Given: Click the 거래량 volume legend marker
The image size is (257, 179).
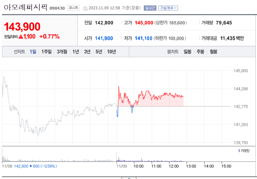Looking at the screenshot, I should pyautogui.click(x=239, y=151).
